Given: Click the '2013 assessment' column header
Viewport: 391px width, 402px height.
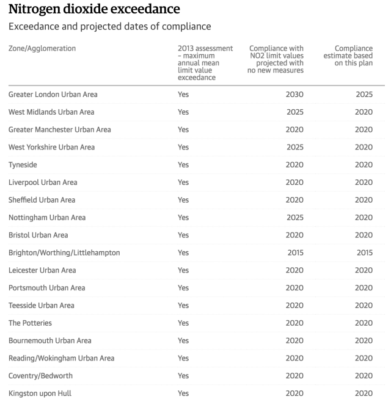Looking at the screenshot, I should click(205, 63).
